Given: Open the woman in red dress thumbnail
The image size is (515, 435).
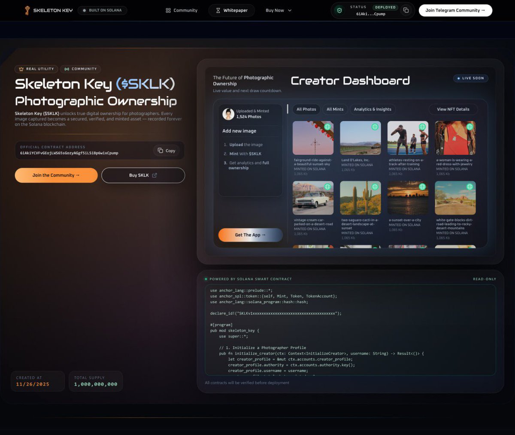Looking at the screenshot, I should tap(455, 138).
